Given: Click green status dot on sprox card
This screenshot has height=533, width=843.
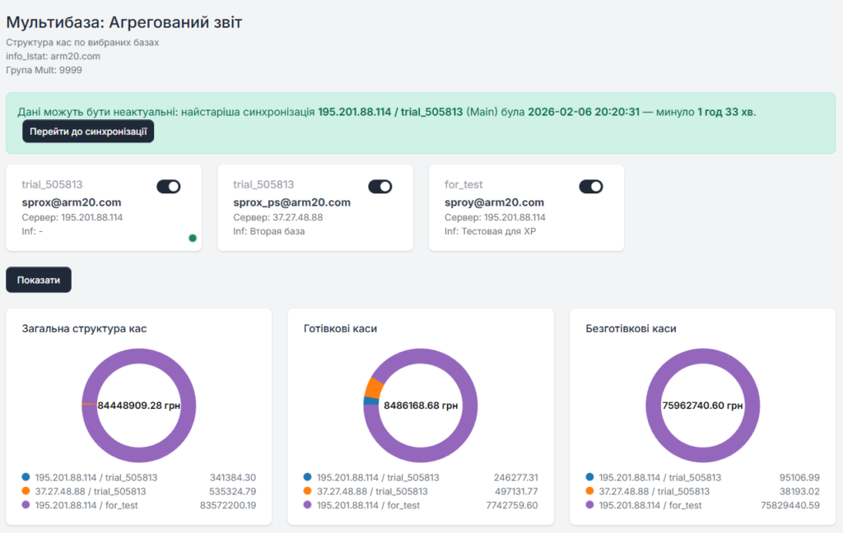Looking at the screenshot, I should coord(193,238).
